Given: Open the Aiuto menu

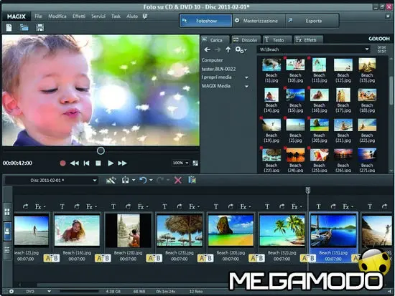Looking at the screenshot, I should pos(132,16).
